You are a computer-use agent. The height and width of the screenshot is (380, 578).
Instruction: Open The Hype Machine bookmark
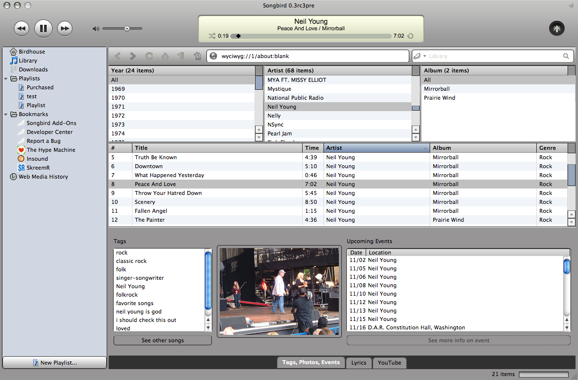51,150
